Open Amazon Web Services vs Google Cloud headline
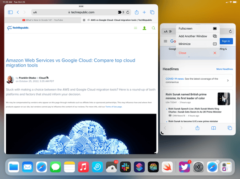This screenshot has height=179, width=240. coord(70,63)
